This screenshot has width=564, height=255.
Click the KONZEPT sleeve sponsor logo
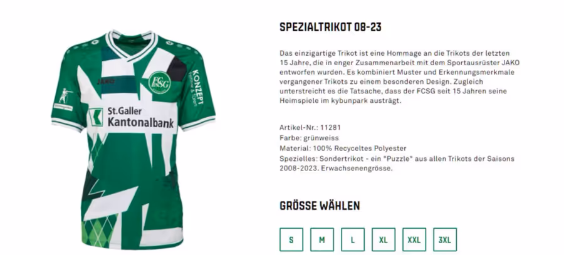tap(195, 87)
